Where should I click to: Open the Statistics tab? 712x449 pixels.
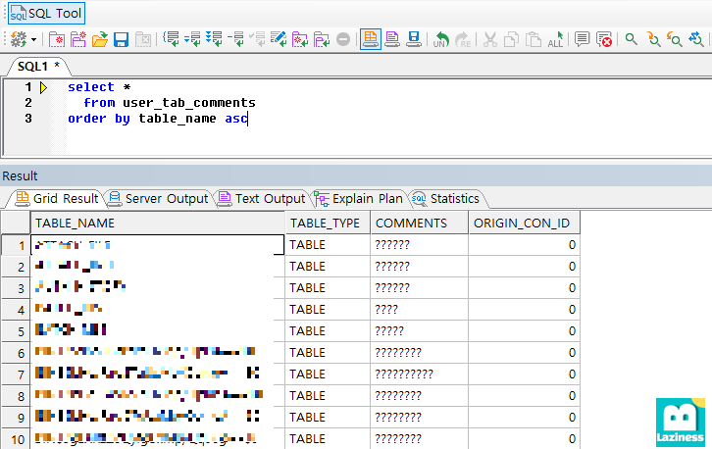click(446, 198)
